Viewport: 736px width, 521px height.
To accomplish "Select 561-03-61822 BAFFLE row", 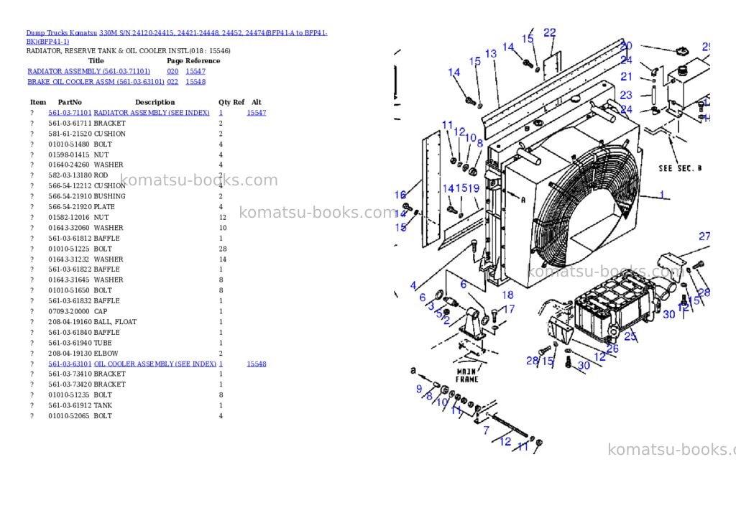I will (x=126, y=269).
